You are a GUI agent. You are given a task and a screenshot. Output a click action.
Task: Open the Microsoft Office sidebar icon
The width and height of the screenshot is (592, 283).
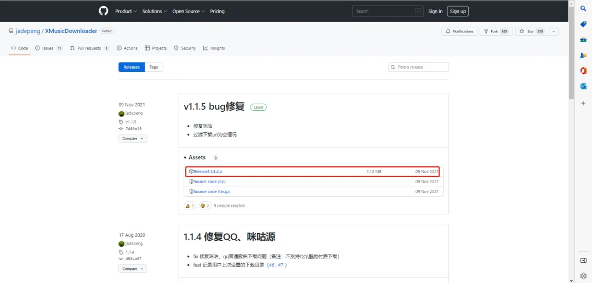coord(583,71)
